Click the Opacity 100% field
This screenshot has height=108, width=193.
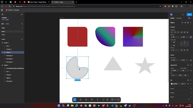click(x=175, y=70)
